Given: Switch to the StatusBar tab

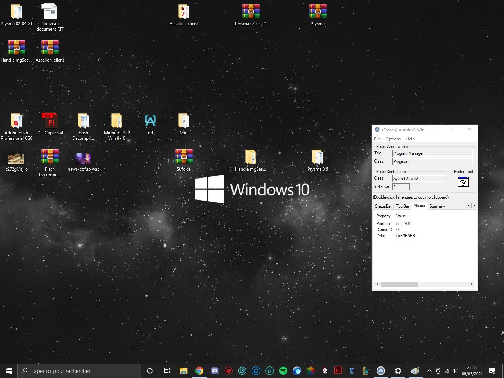Looking at the screenshot, I should click(383, 206).
